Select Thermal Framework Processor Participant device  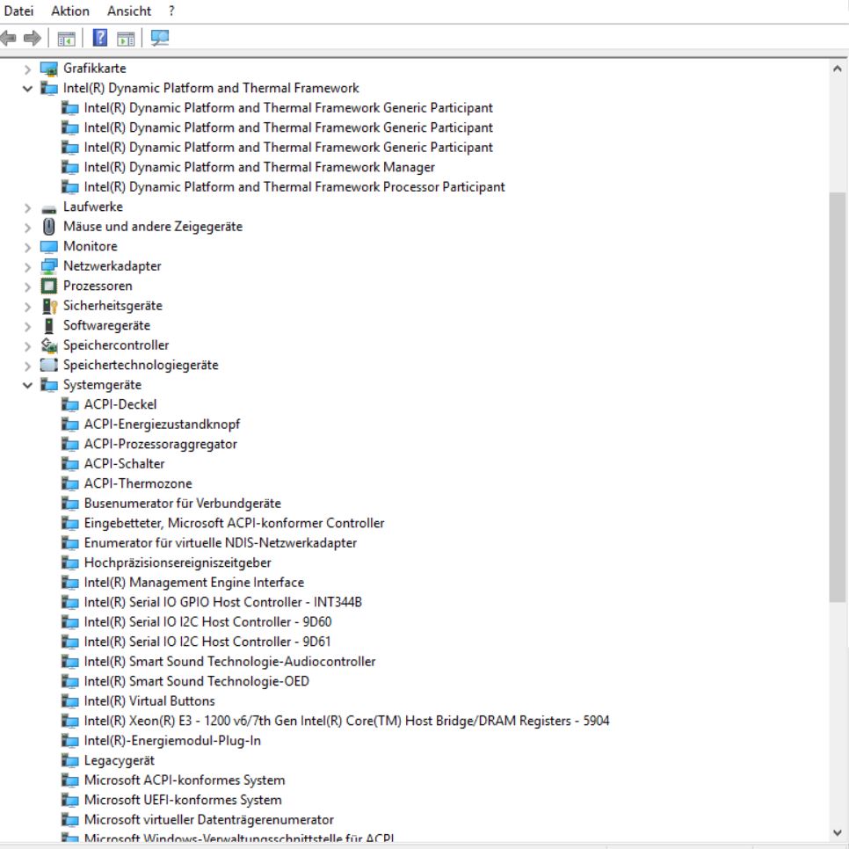pos(294,187)
